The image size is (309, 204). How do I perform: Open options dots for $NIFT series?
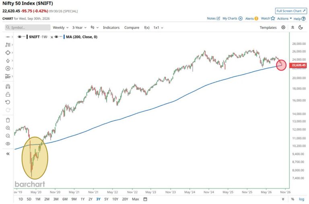[24, 37]
